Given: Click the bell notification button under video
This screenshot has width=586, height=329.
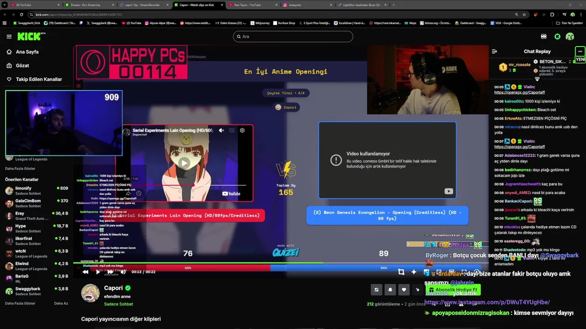Looking at the screenshot, I should pos(390,290).
